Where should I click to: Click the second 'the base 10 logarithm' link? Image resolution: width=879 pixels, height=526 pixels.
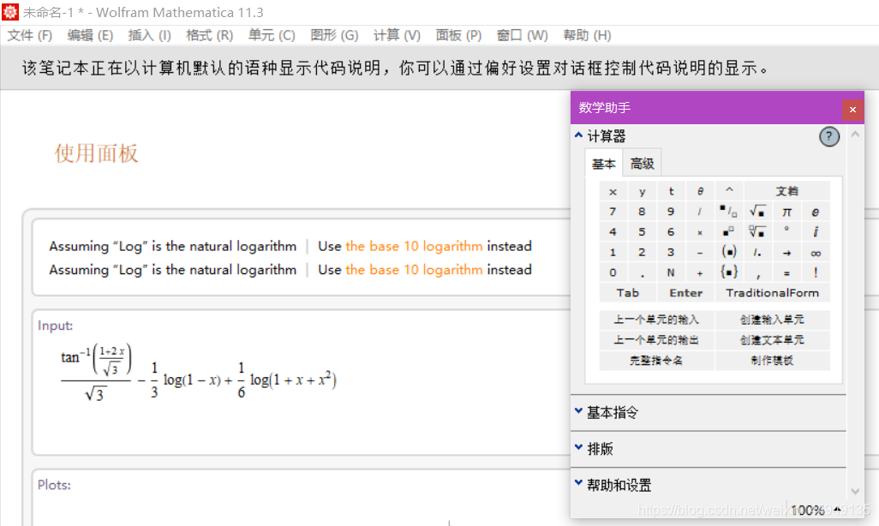pyautogui.click(x=414, y=270)
